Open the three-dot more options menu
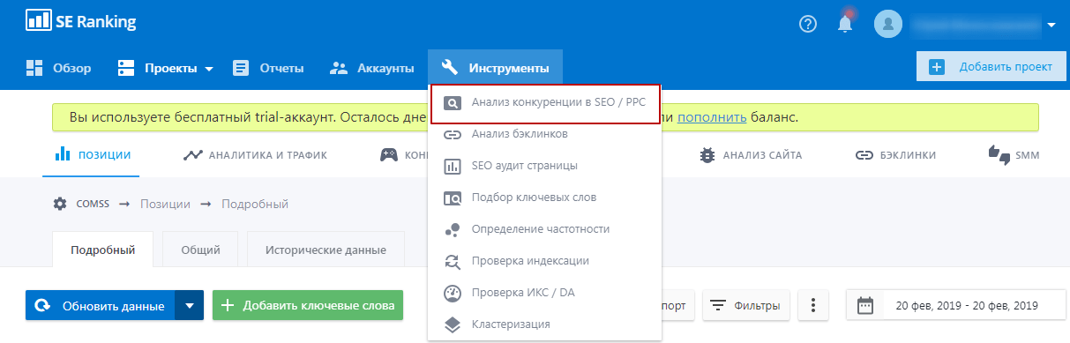This screenshot has height=343, width=1070. point(813,306)
